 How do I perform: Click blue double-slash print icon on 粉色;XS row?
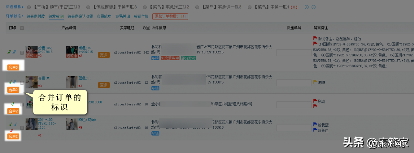click(14, 52)
